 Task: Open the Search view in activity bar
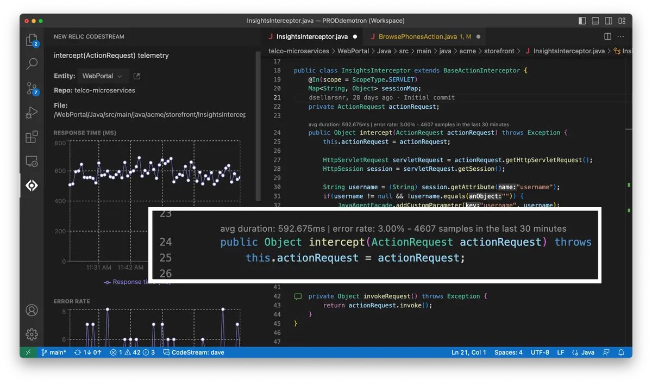click(x=32, y=64)
